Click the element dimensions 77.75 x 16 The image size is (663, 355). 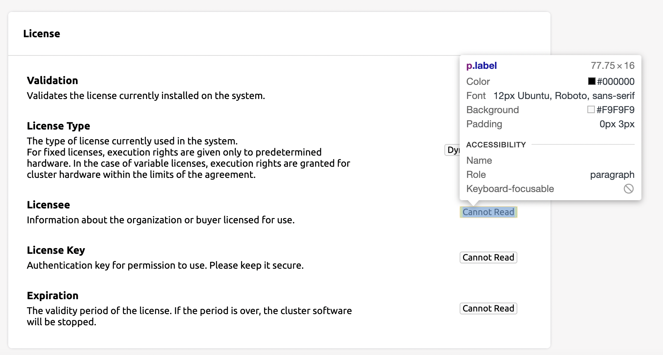[x=612, y=65]
